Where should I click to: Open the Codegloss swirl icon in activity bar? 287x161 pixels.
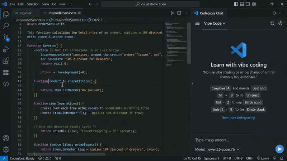6,84
